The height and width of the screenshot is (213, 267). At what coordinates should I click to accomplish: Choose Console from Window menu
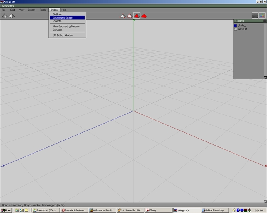pos(67,30)
